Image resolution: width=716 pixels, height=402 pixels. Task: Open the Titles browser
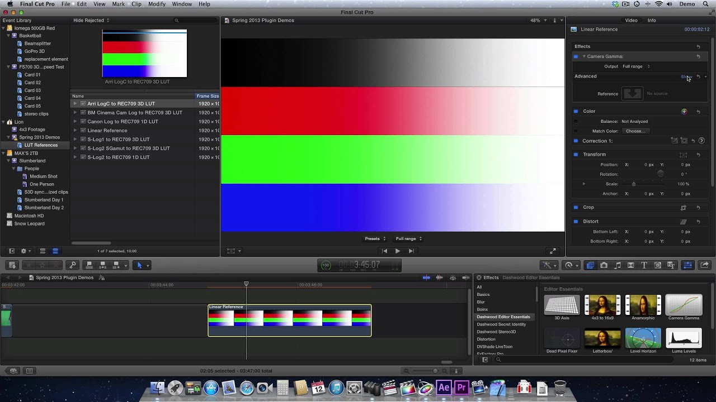[644, 265]
